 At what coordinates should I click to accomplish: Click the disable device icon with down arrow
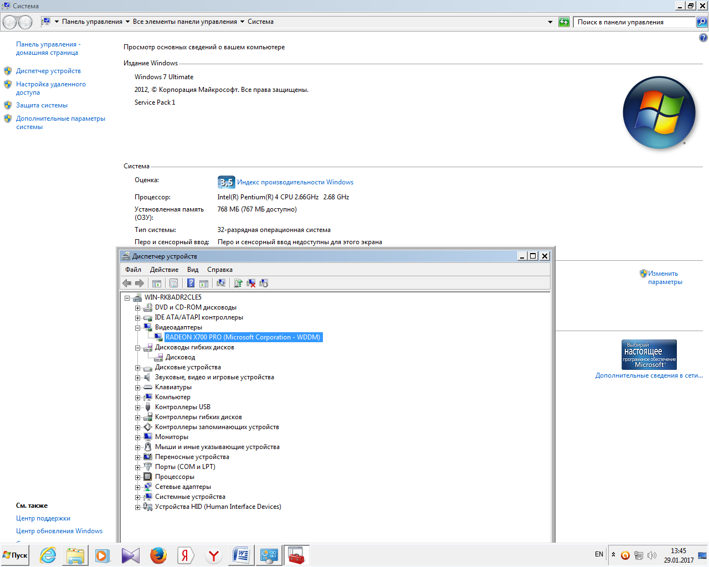click(x=264, y=283)
